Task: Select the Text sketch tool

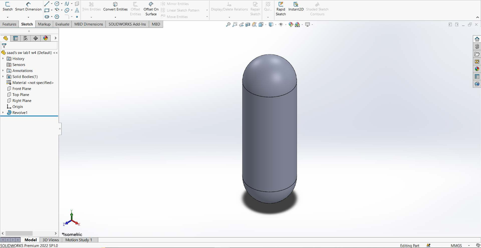Action: coord(76,10)
